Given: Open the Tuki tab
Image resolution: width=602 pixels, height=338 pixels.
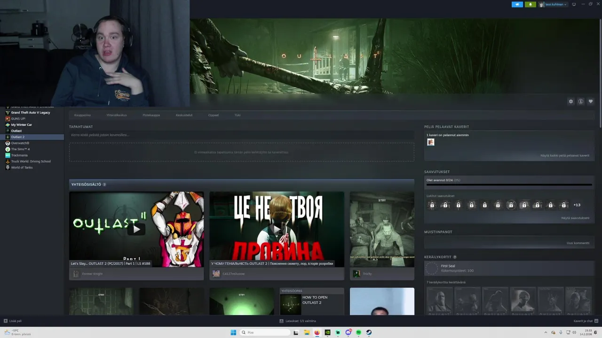Looking at the screenshot, I should tap(238, 115).
